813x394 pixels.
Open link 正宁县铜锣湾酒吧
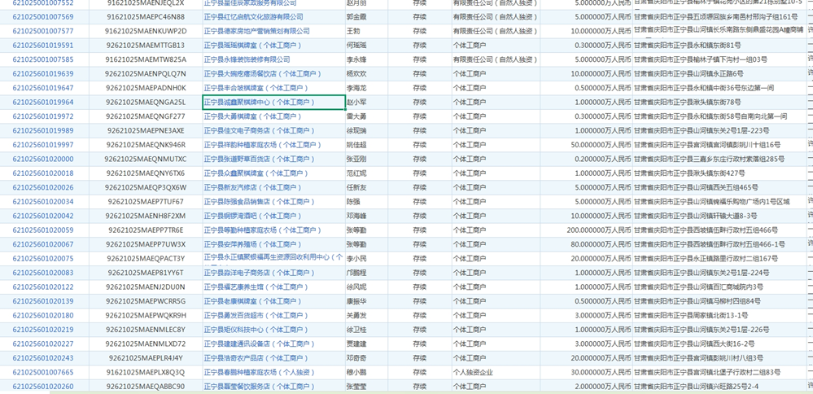click(x=254, y=217)
